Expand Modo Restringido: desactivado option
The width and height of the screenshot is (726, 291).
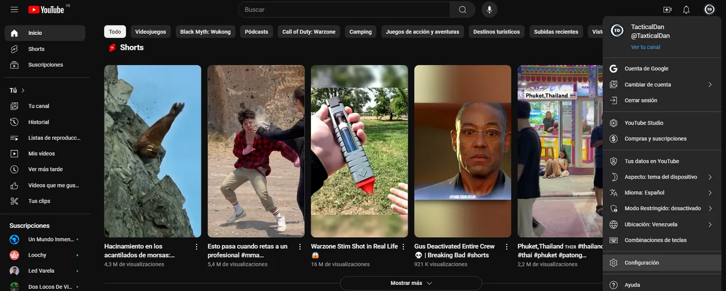click(662, 208)
